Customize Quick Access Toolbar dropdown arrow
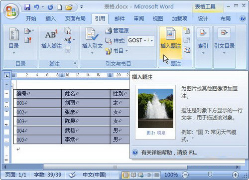The height and width of the screenshot is (180, 249). pyautogui.click(x=82, y=7)
